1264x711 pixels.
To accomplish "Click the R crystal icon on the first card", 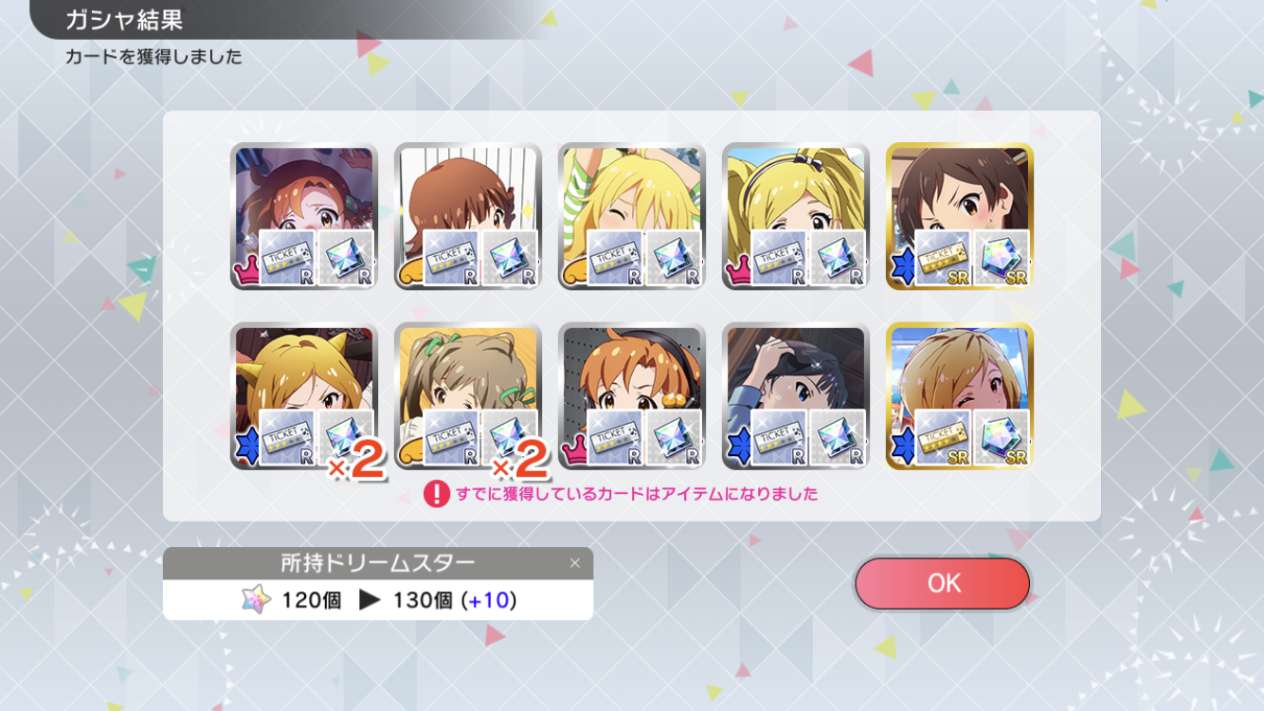I will 347,258.
